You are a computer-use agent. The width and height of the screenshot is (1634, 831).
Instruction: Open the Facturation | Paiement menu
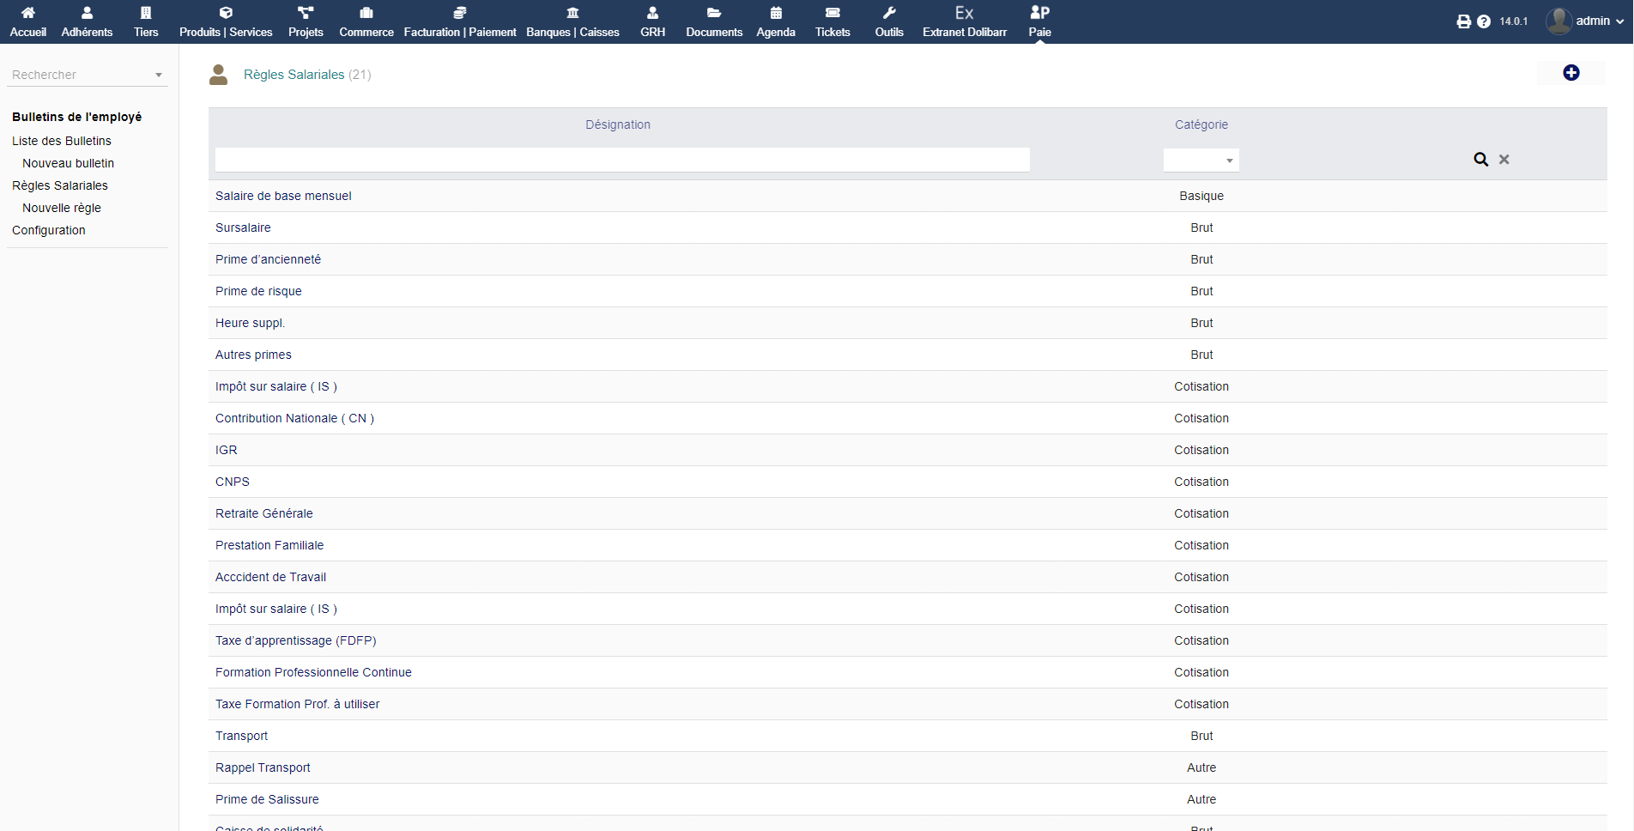[x=460, y=21]
